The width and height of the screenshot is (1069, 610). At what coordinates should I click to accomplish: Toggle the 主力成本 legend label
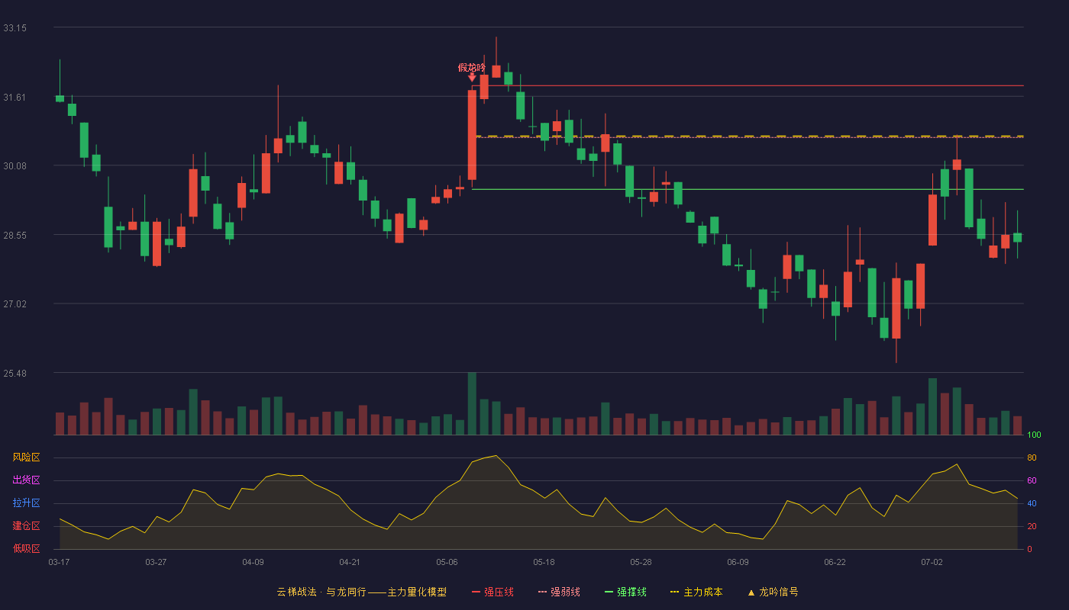(x=702, y=592)
